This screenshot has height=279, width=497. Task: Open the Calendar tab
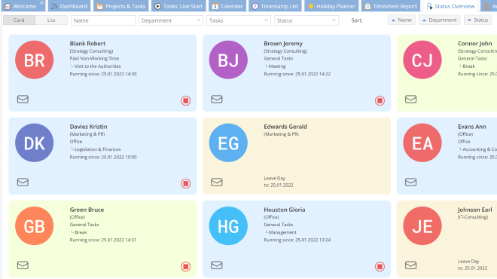(227, 6)
